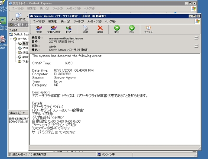Open メッセージ(M) menu in Outlook Express
This screenshot has width=208, height=159.
[73, 9]
